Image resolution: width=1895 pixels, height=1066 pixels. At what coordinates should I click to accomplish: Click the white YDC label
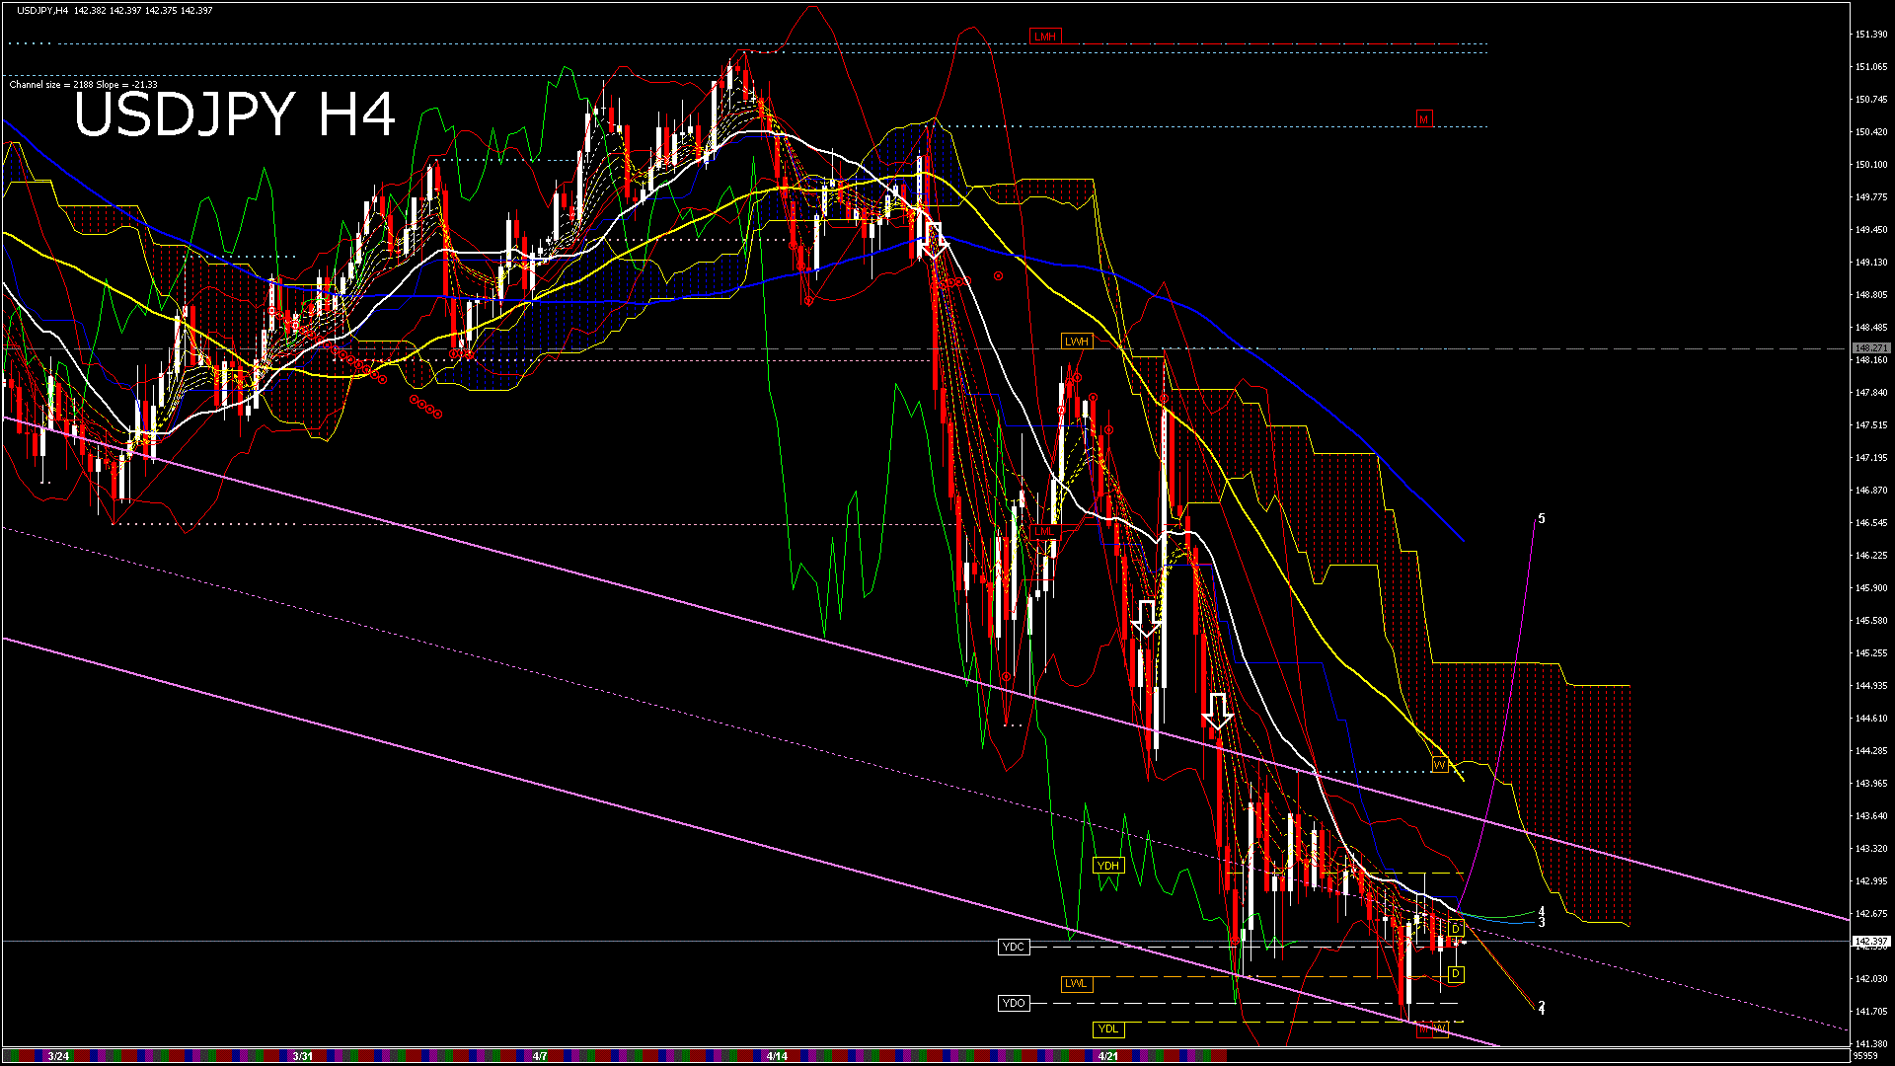1014,947
